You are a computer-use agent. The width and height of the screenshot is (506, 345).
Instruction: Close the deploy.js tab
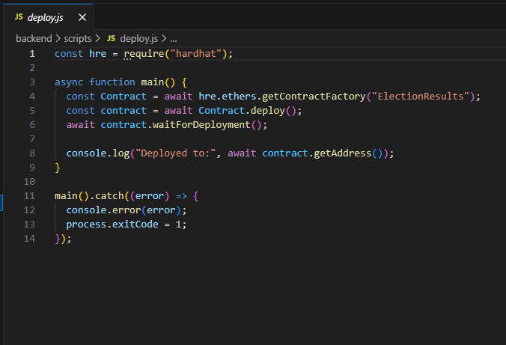coord(82,17)
